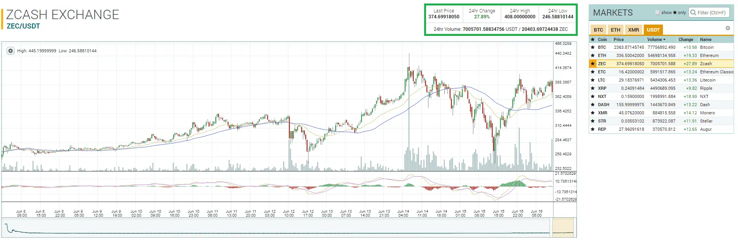
Task: Click the chart High/Low readout text
Action: point(57,51)
